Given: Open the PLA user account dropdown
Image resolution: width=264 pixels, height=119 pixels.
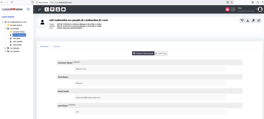Looking at the screenshot, I should pos(257,9).
